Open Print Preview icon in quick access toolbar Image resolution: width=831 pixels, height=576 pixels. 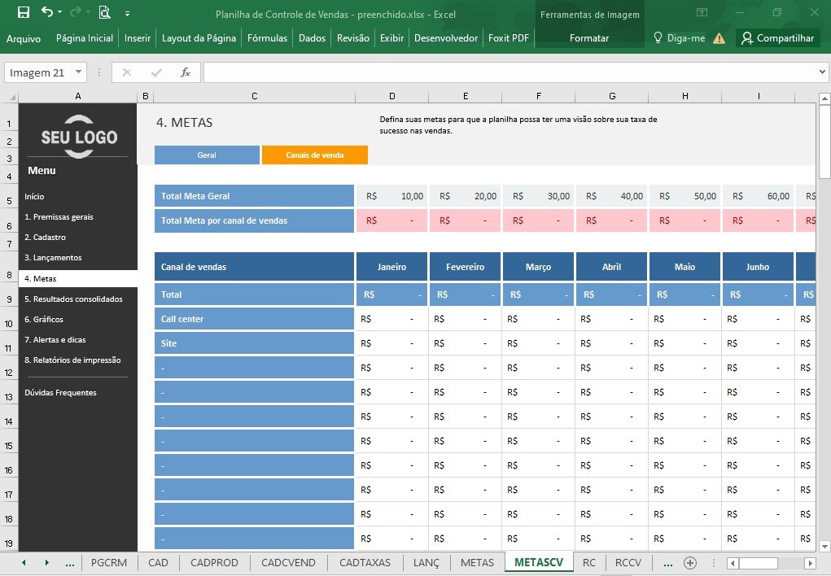pyautogui.click(x=104, y=12)
